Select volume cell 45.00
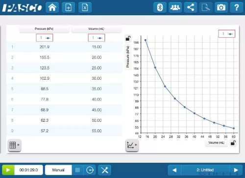The height and width of the screenshot is (178, 245). coord(97,110)
